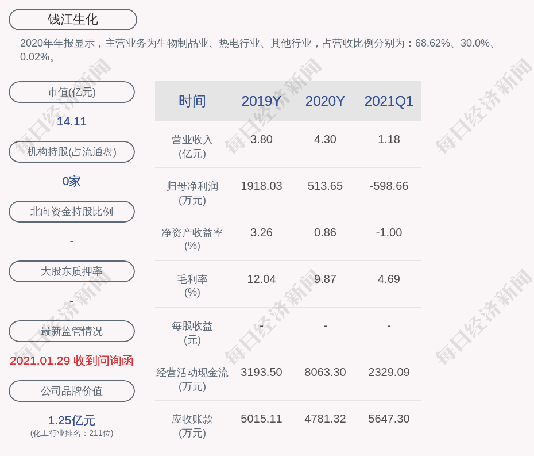Select ROE value -1.00
The width and height of the screenshot is (534, 456).
tap(389, 232)
